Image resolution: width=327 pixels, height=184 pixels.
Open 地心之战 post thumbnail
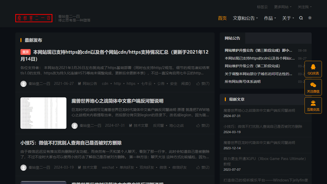pyautogui.click(x=43, y=113)
